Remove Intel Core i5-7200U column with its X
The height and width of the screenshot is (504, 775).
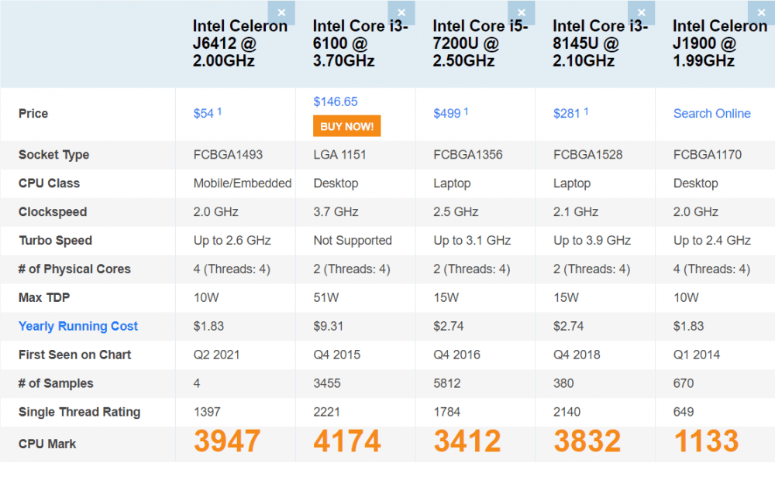click(x=522, y=13)
